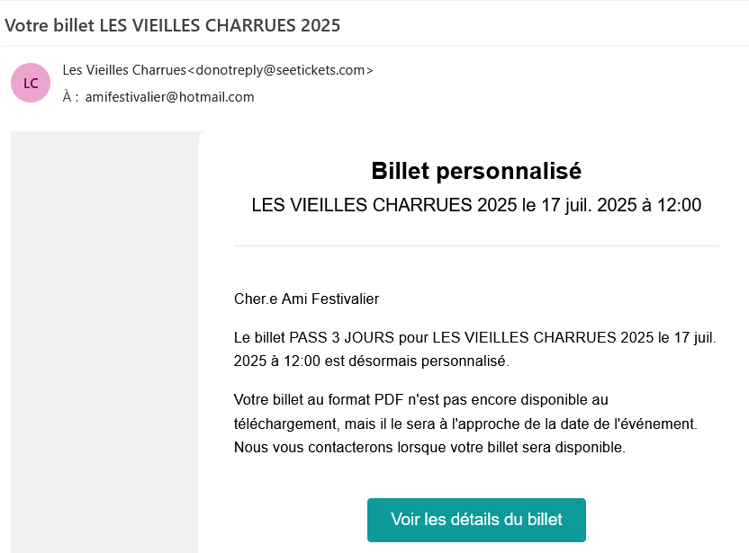Click the 'Billet personnalisé' heading

(476, 171)
